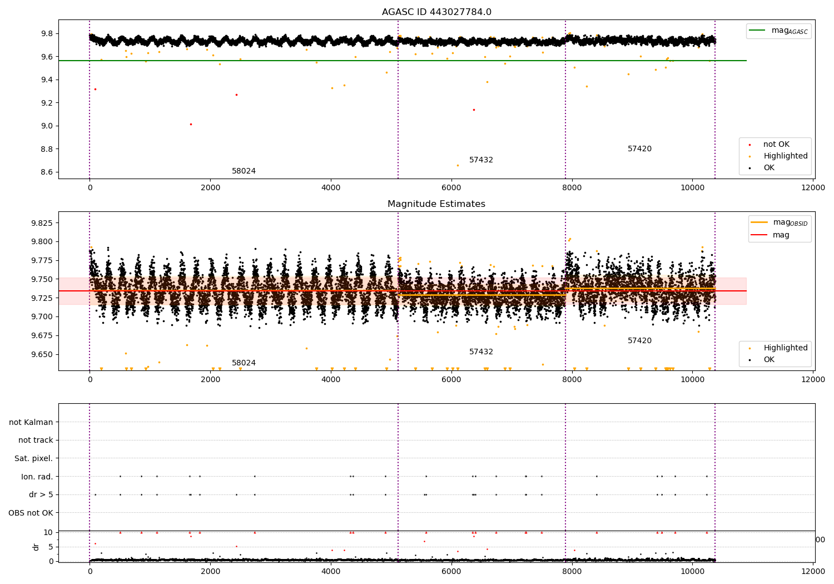
Task: Click the red 'mag' legend entry
Action: tap(771, 235)
